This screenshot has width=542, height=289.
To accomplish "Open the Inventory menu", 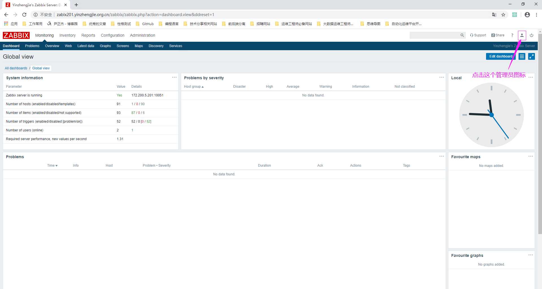I will point(68,35).
